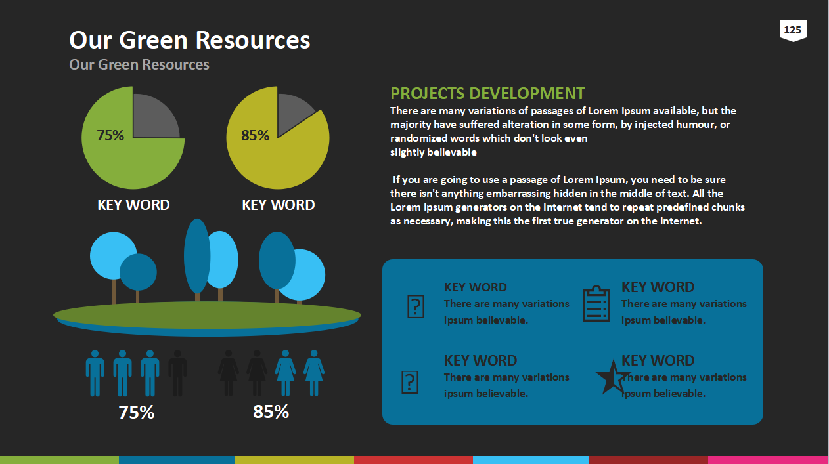Click the green ground ellipse under the trees

(x=207, y=314)
